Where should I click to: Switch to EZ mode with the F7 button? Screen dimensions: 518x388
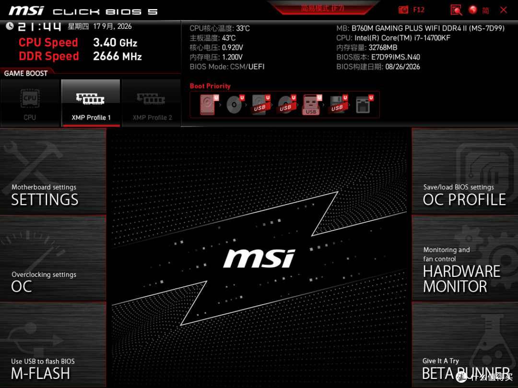322,8
